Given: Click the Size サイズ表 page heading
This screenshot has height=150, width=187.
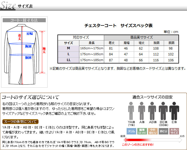Looking at the screenshot, I should click(x=16, y=6).
